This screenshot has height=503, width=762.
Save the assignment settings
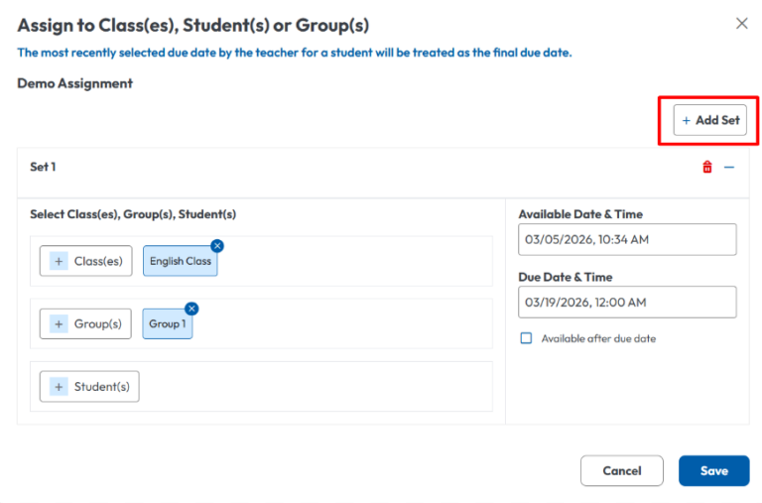click(x=713, y=470)
